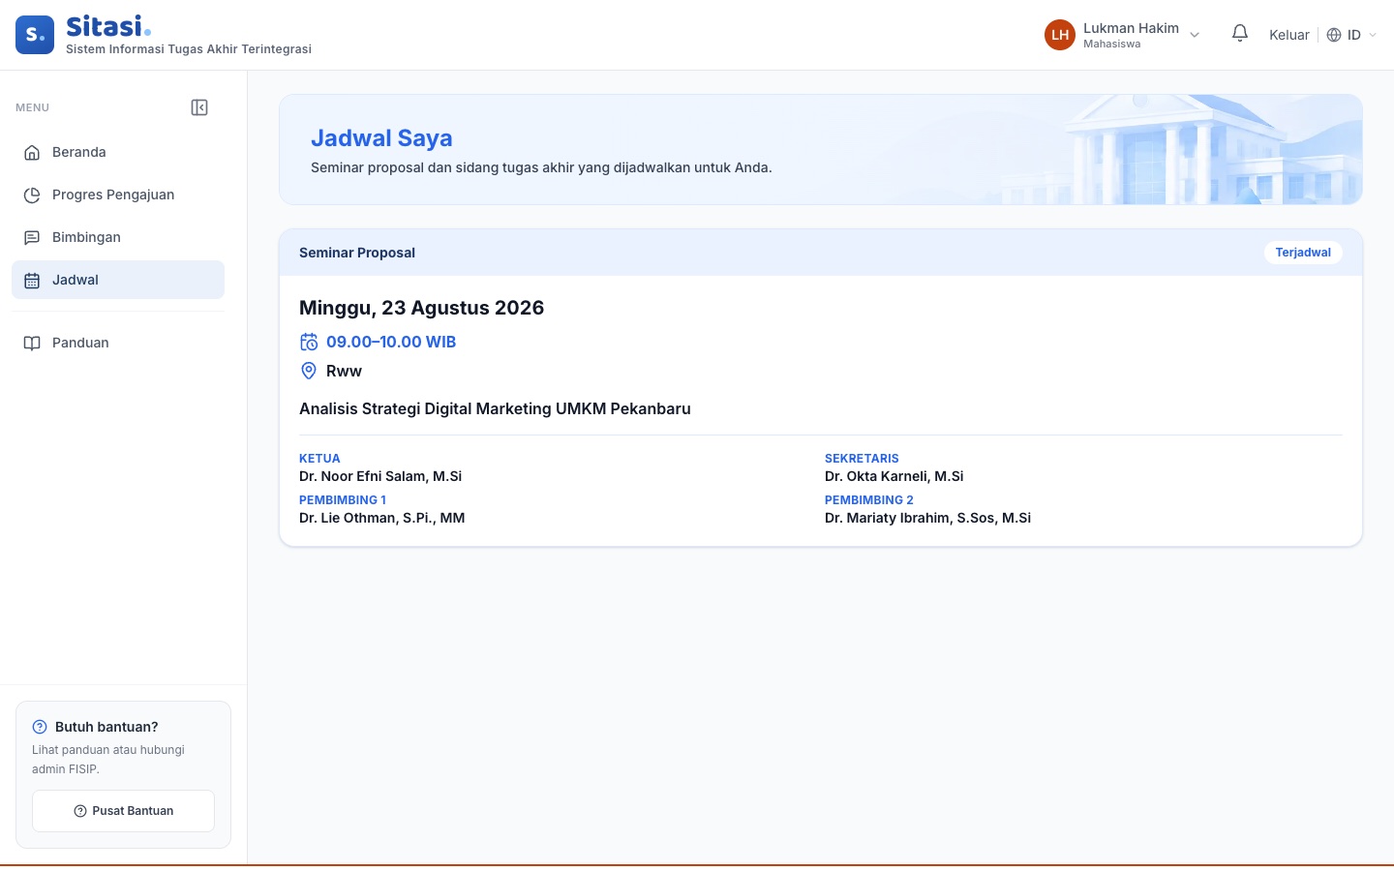This screenshot has width=1394, height=871.
Task: Click the Panduan book icon
Action: click(32, 343)
